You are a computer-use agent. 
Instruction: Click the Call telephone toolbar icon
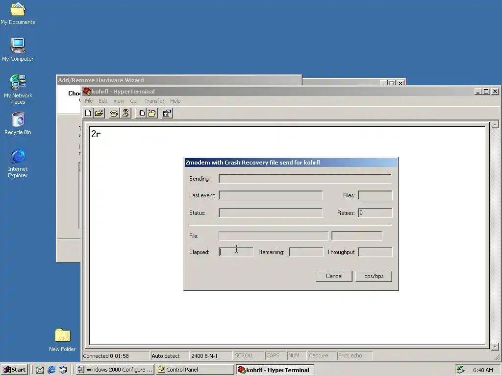114,113
